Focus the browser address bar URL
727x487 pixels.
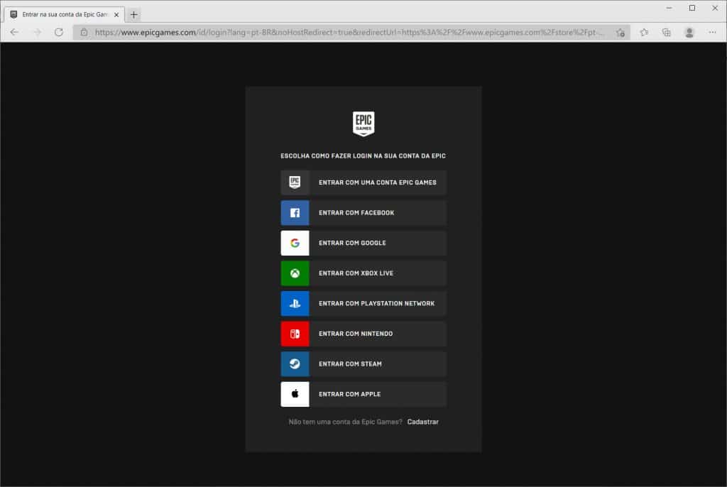coord(349,33)
